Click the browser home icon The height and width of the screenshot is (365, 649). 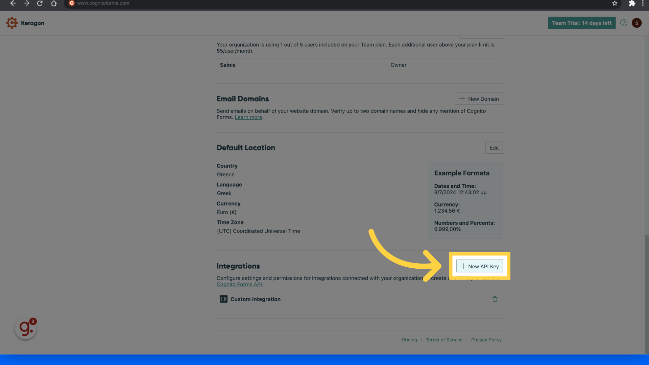[x=54, y=3]
